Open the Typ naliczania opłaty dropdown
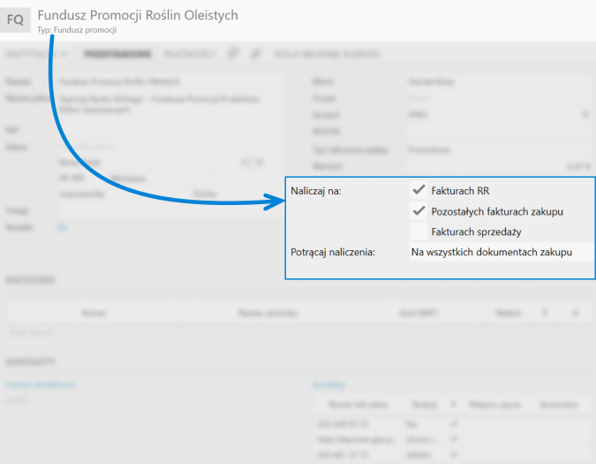596x464 pixels. (494, 149)
